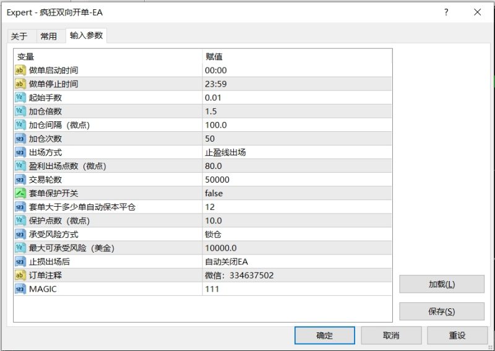
Task: Click the string icon beside 做单启动时间
Action: (20, 70)
